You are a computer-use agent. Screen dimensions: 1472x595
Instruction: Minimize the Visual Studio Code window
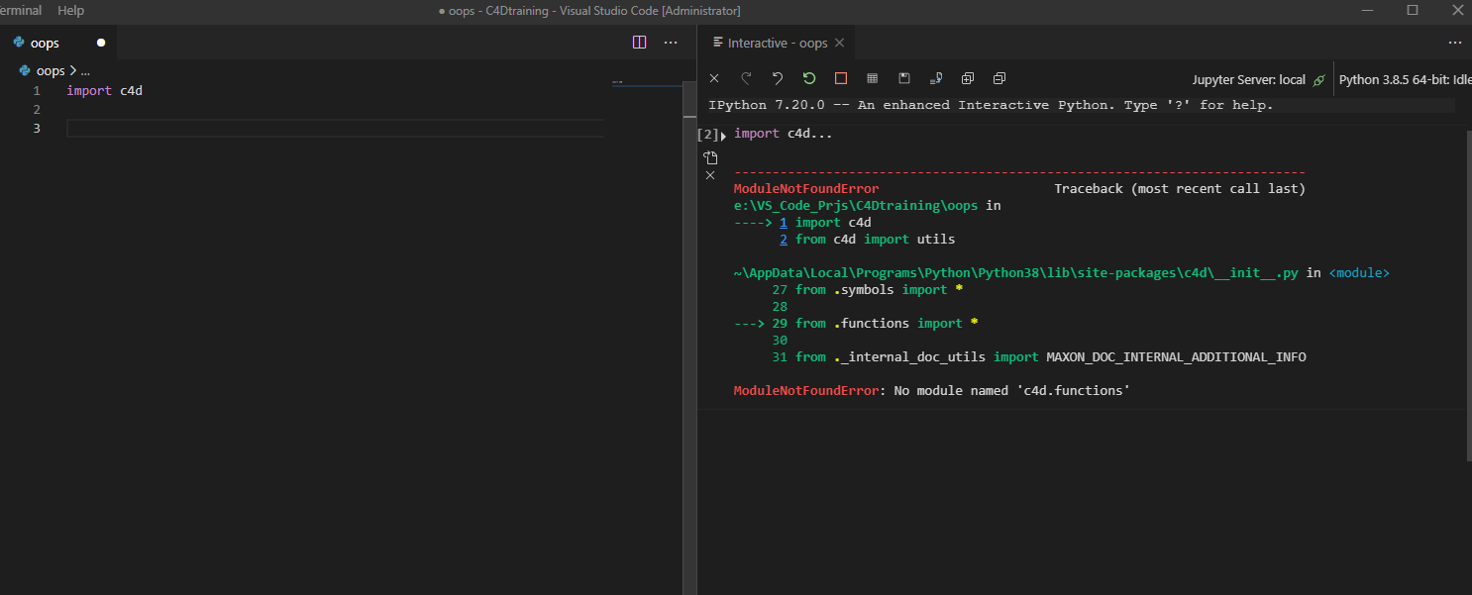1367,10
